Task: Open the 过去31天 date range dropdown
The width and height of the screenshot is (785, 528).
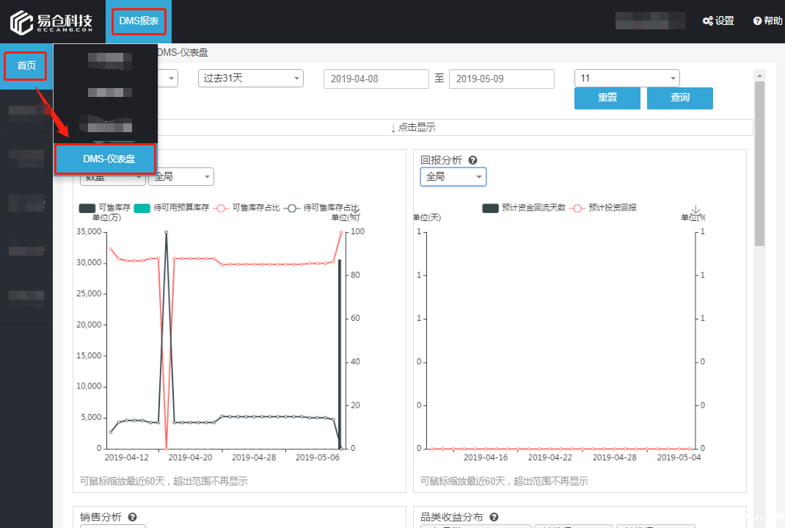Action: [250, 79]
